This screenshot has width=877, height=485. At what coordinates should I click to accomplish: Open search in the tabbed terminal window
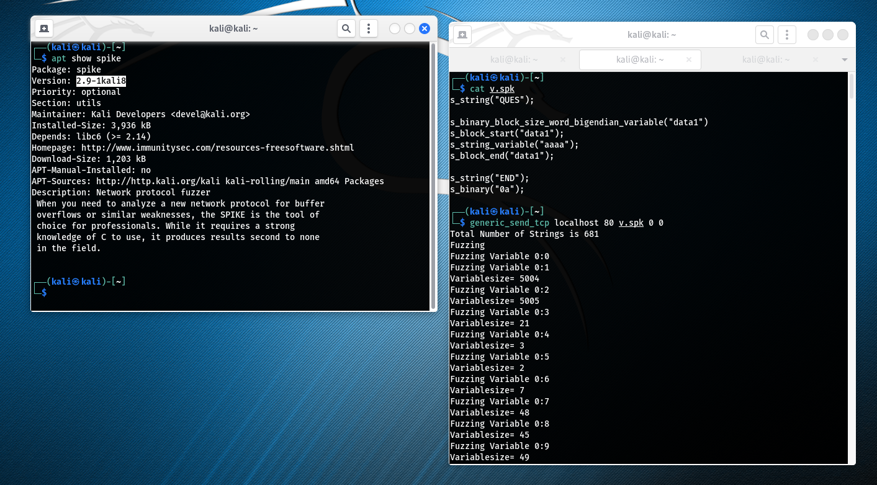(765, 35)
